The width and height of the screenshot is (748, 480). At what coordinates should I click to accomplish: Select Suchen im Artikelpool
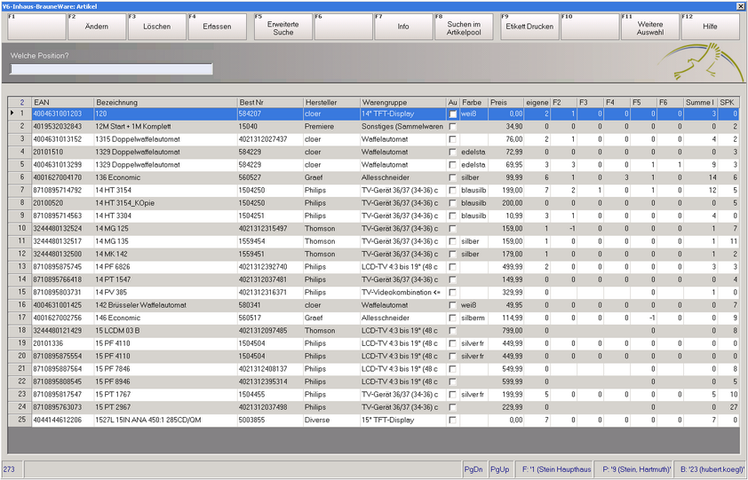click(464, 27)
